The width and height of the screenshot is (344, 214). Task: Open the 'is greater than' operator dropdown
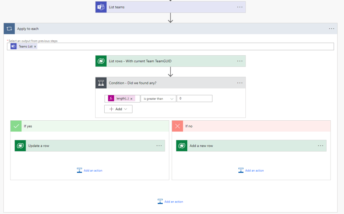point(158,99)
